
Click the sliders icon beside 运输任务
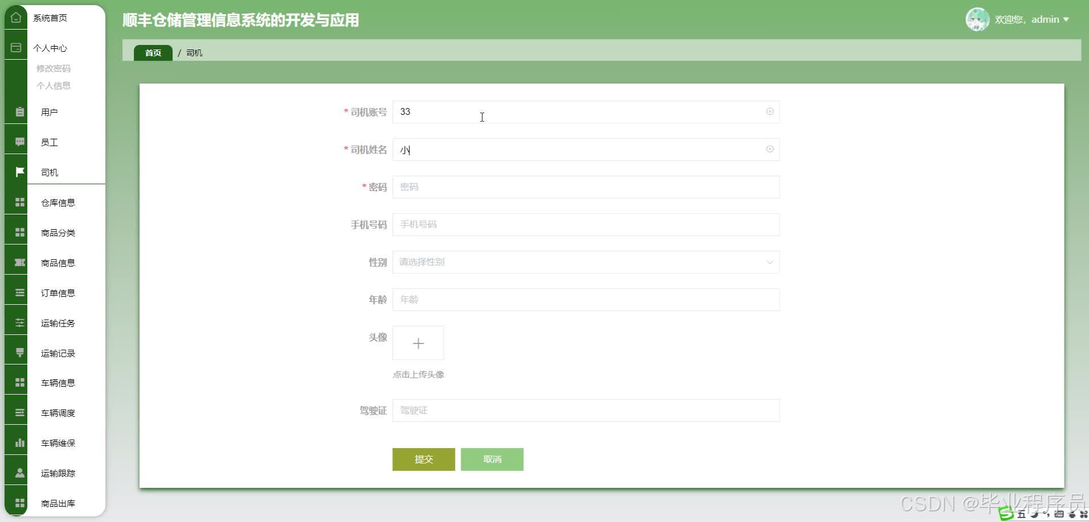(x=20, y=323)
